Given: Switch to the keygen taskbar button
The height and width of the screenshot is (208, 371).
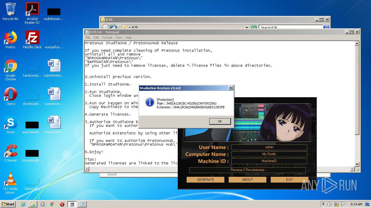Looking at the screenshot, I should 72,204.
